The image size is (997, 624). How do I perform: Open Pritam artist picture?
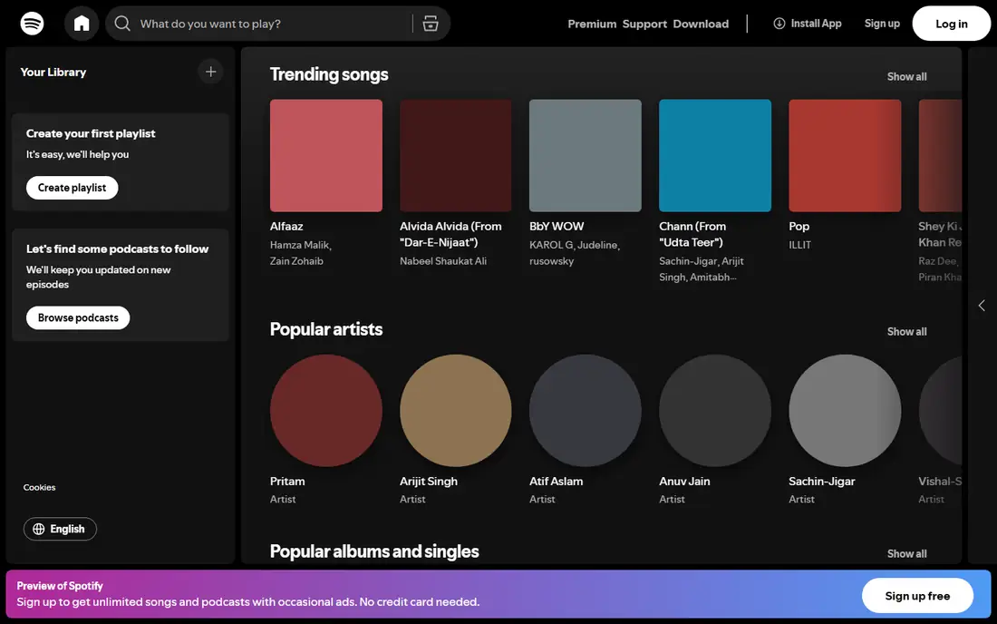(x=326, y=410)
